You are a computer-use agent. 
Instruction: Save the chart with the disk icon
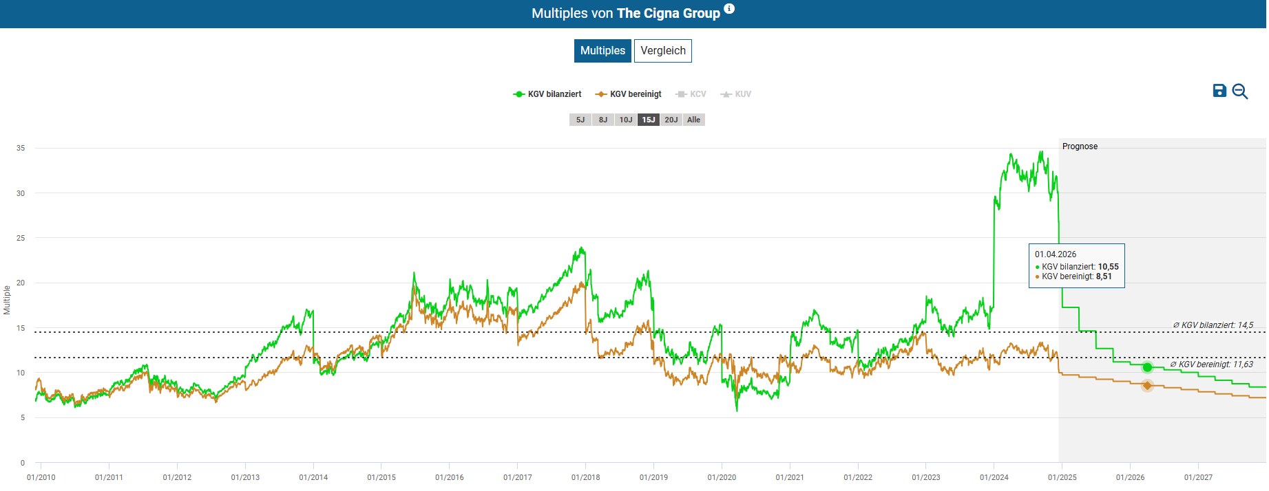coord(1219,91)
